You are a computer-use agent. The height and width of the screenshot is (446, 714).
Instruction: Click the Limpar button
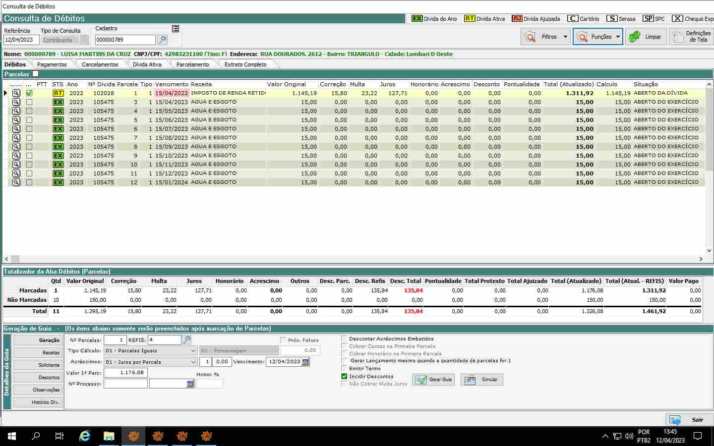tap(646, 37)
